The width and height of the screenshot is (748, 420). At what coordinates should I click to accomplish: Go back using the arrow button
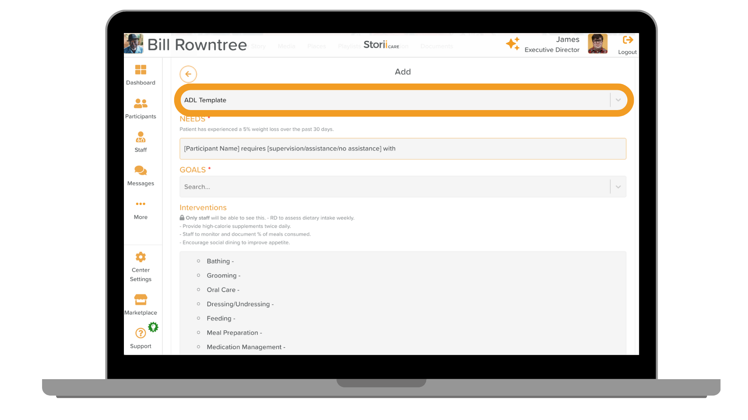(x=188, y=74)
